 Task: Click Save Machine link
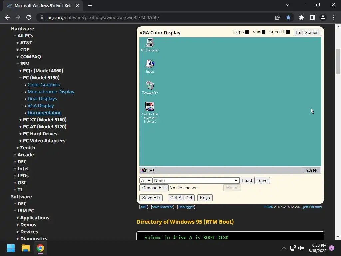coord(163,207)
